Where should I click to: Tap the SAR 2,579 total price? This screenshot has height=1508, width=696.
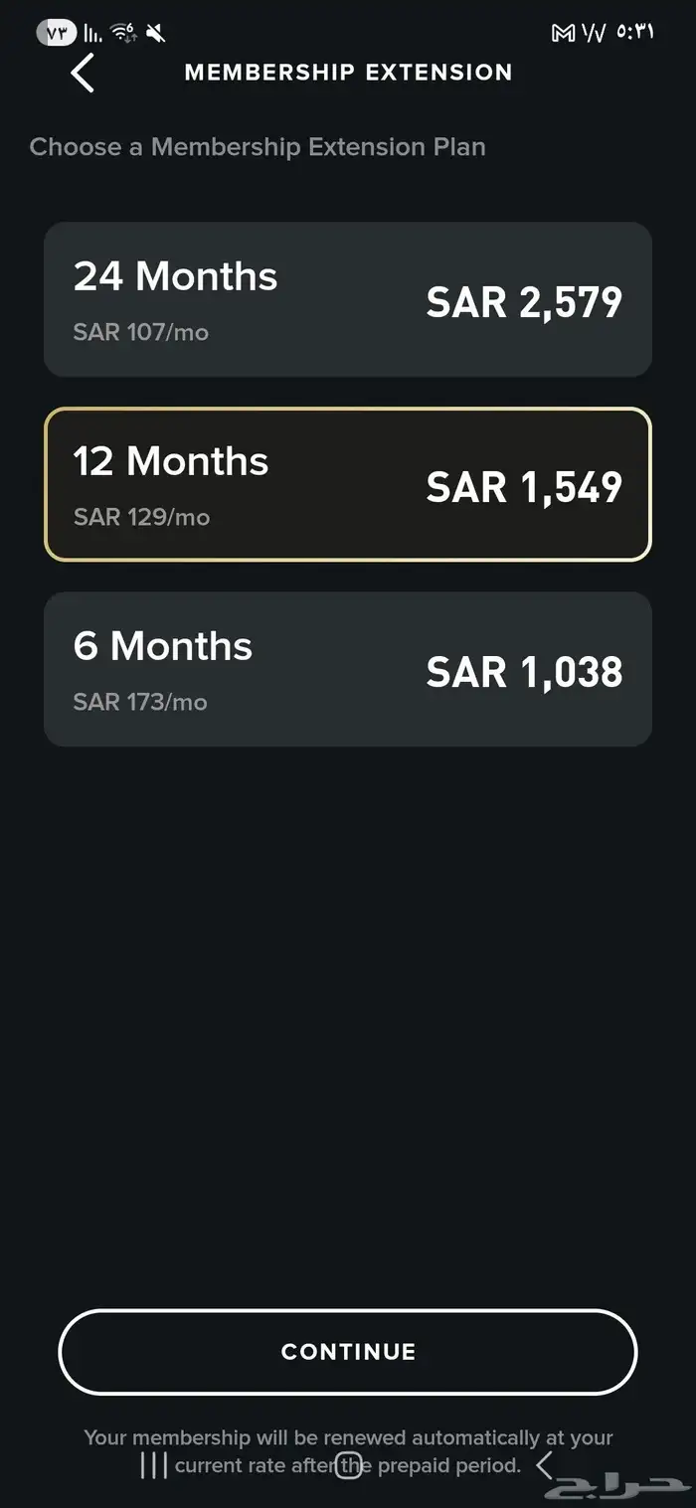click(524, 302)
